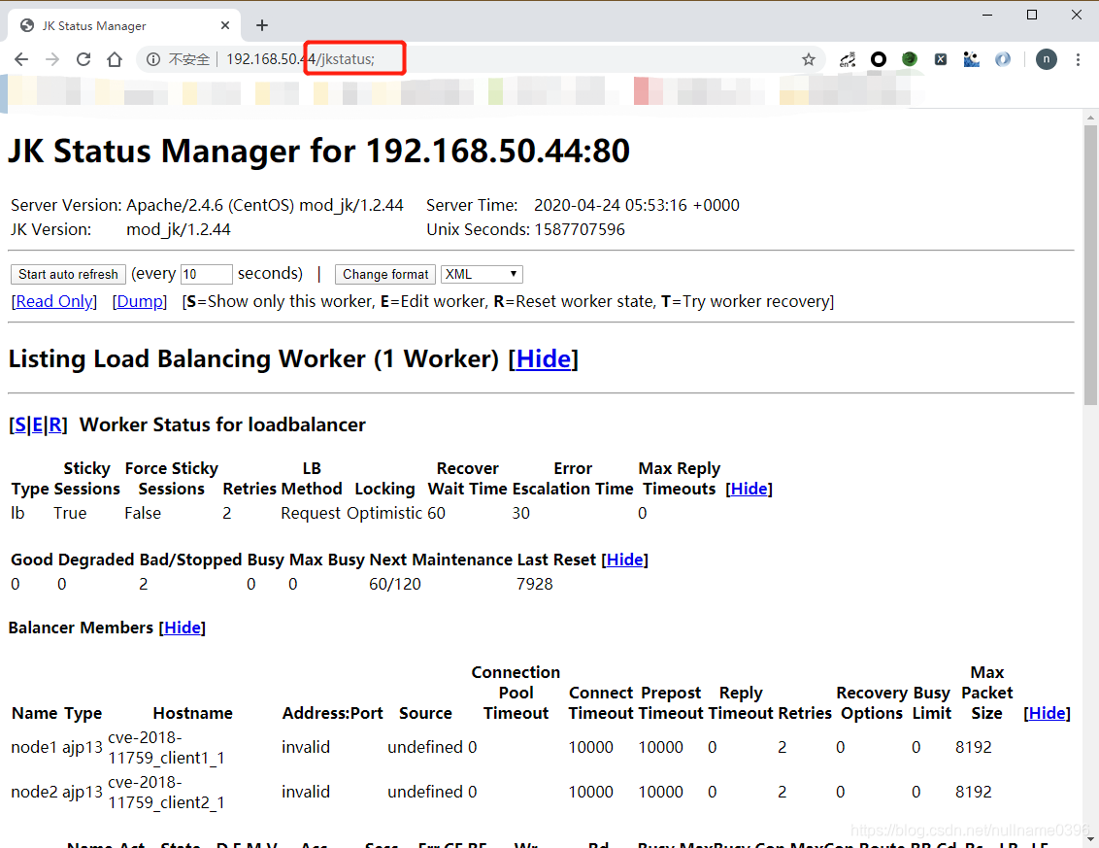1099x848 pixels.
Task: Click the 'node1' name cell
Action: click(x=34, y=748)
